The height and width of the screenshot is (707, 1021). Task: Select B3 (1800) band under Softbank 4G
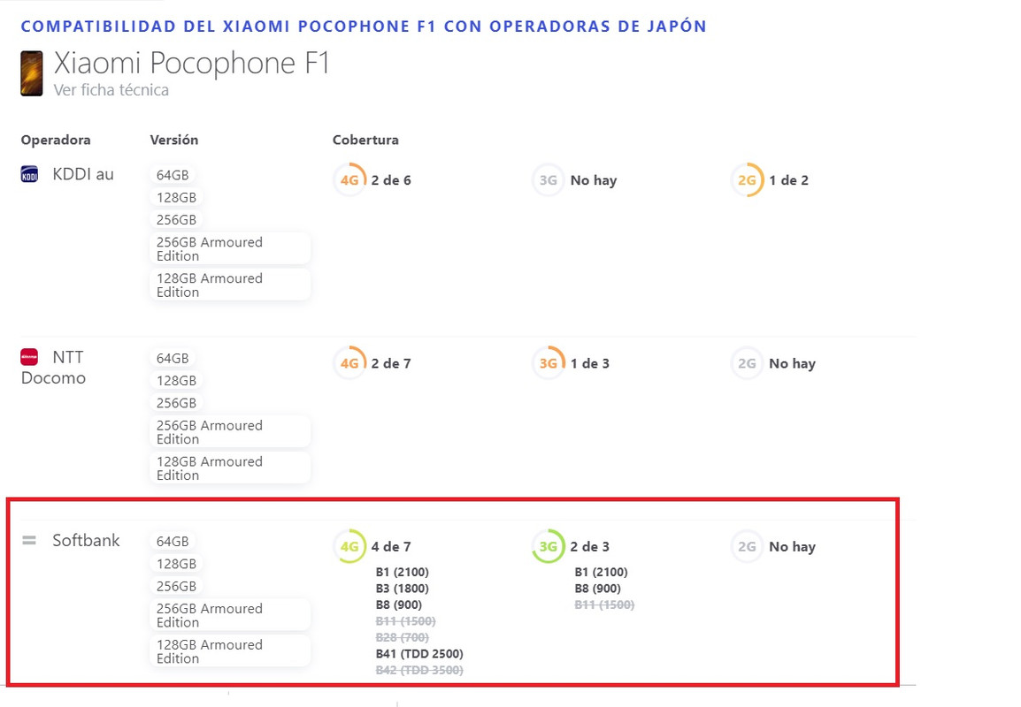(x=403, y=589)
